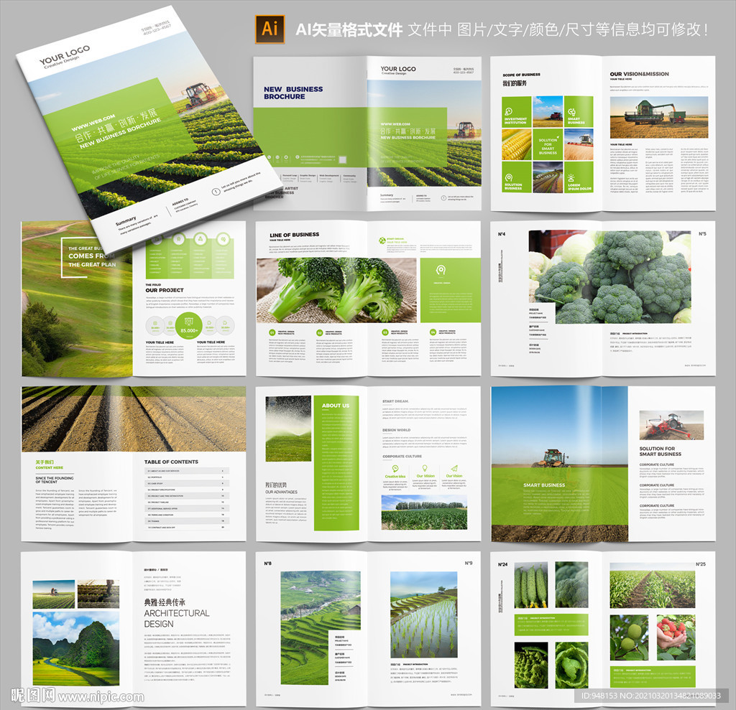This screenshot has width=736, height=710.
Task: Click 'SMART BUSINESS' text on tractor field photo
Action: point(544,485)
